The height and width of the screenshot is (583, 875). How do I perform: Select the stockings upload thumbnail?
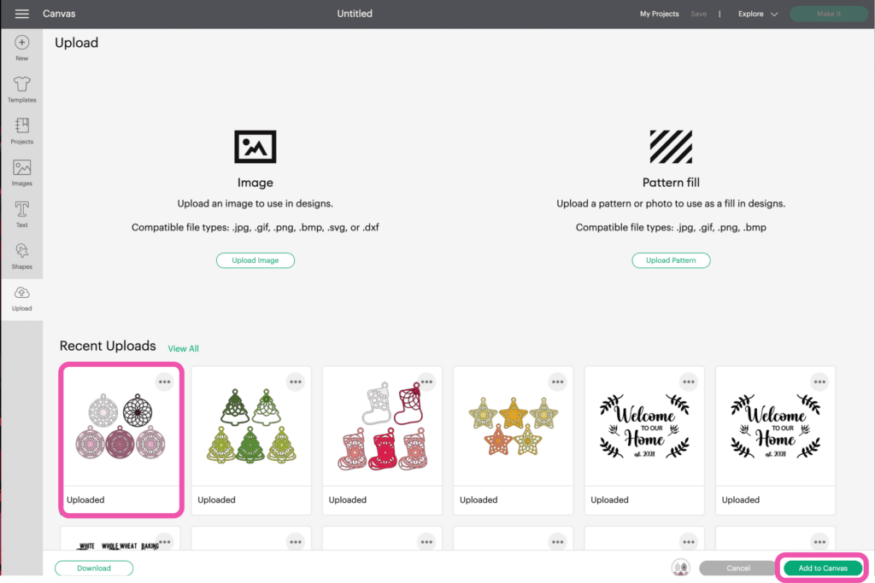(382, 427)
